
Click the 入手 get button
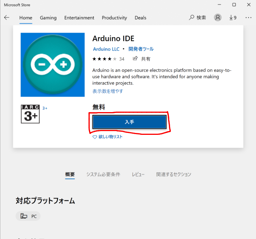tap(130, 122)
